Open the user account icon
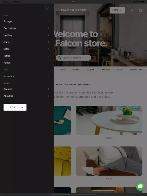147x196 pixels. (132, 10)
